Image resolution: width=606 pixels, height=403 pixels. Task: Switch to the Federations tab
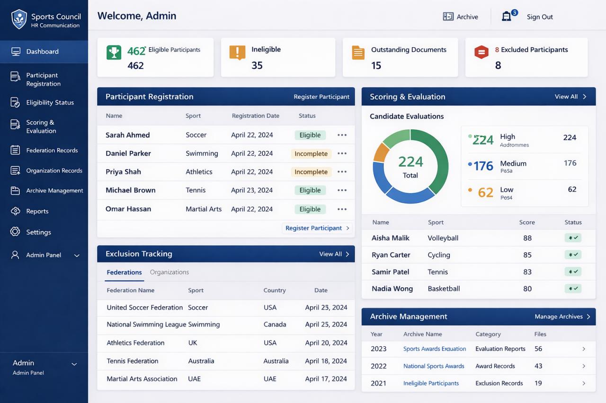pyautogui.click(x=124, y=273)
